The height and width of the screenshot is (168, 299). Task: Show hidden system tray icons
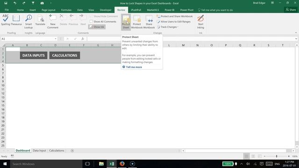tap(242, 164)
